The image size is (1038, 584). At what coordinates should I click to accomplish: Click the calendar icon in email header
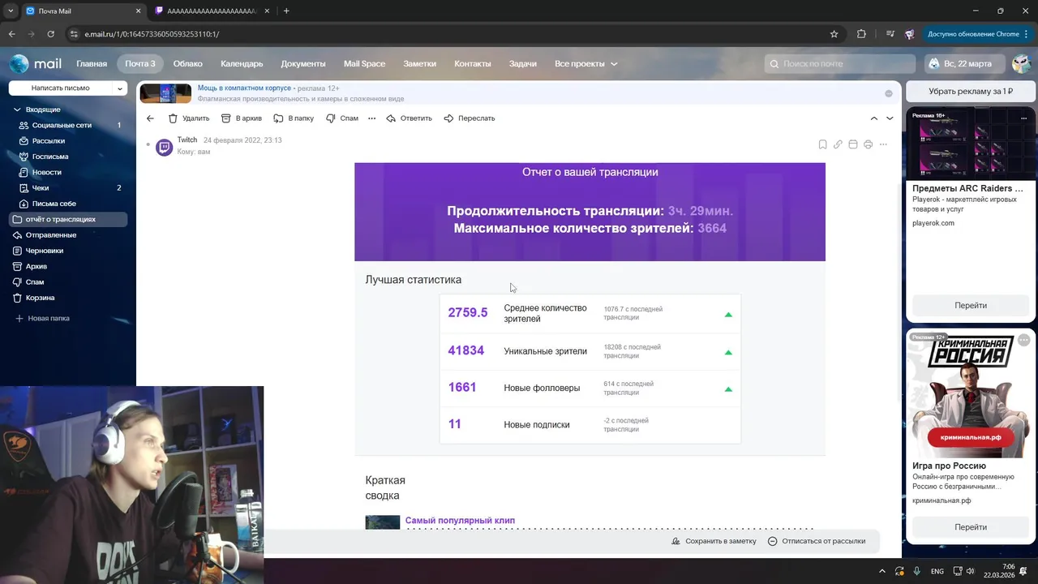tap(853, 144)
